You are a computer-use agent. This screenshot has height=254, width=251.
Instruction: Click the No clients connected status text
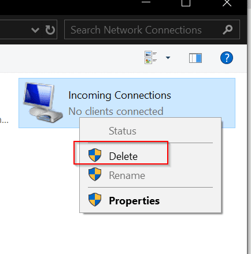tap(116, 111)
